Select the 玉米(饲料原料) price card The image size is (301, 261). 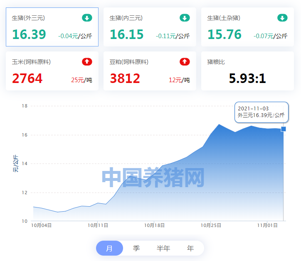pyautogui.click(x=52, y=71)
